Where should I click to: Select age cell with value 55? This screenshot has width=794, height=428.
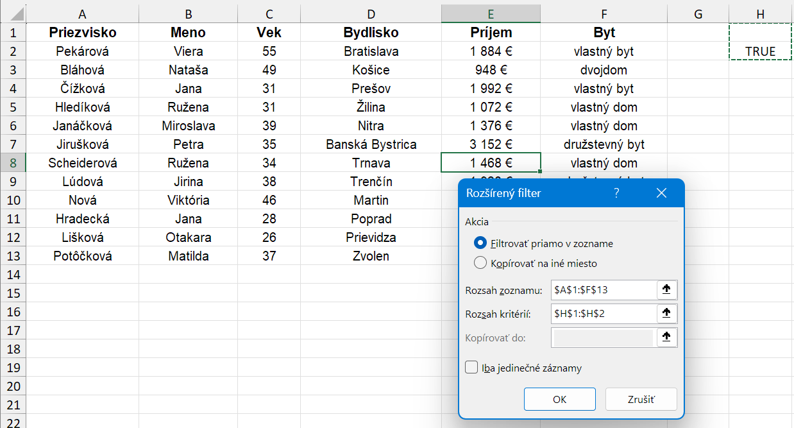point(269,51)
